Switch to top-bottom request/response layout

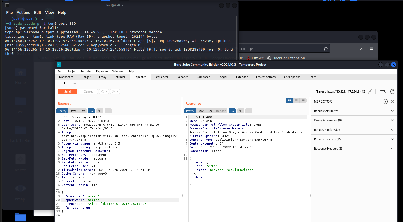(296, 100)
